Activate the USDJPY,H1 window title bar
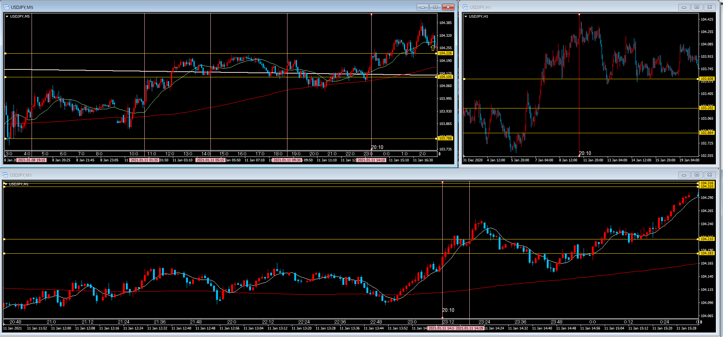Image resolution: width=723 pixels, height=337 pixels. pos(564,7)
